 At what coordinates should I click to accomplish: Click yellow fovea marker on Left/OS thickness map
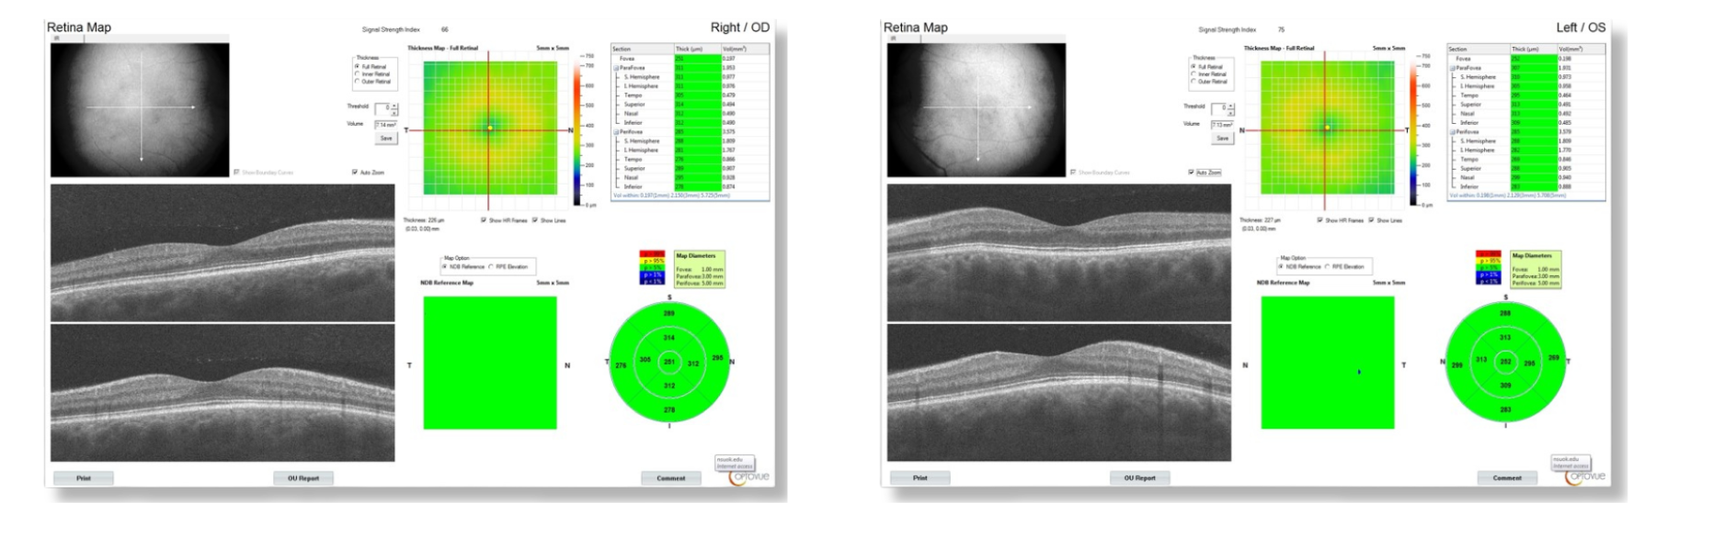click(1327, 129)
